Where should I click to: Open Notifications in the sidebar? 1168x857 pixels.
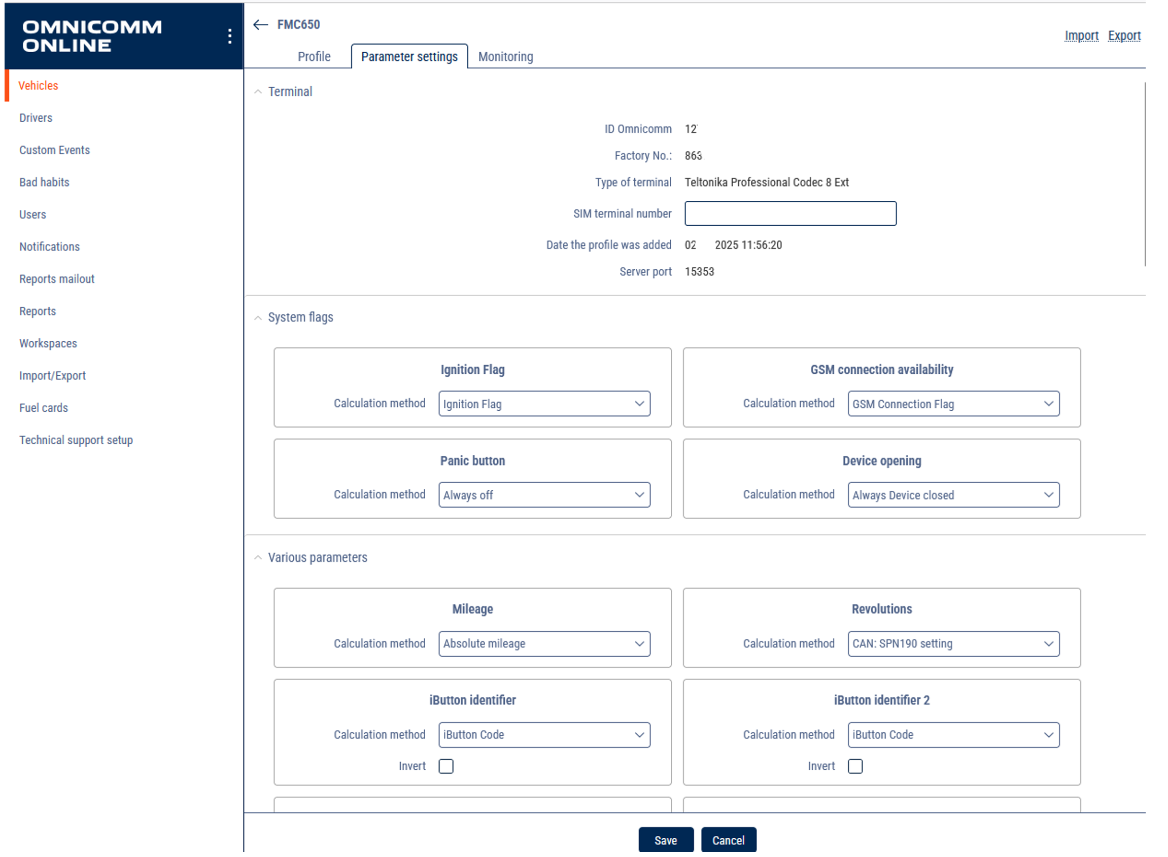pos(49,246)
